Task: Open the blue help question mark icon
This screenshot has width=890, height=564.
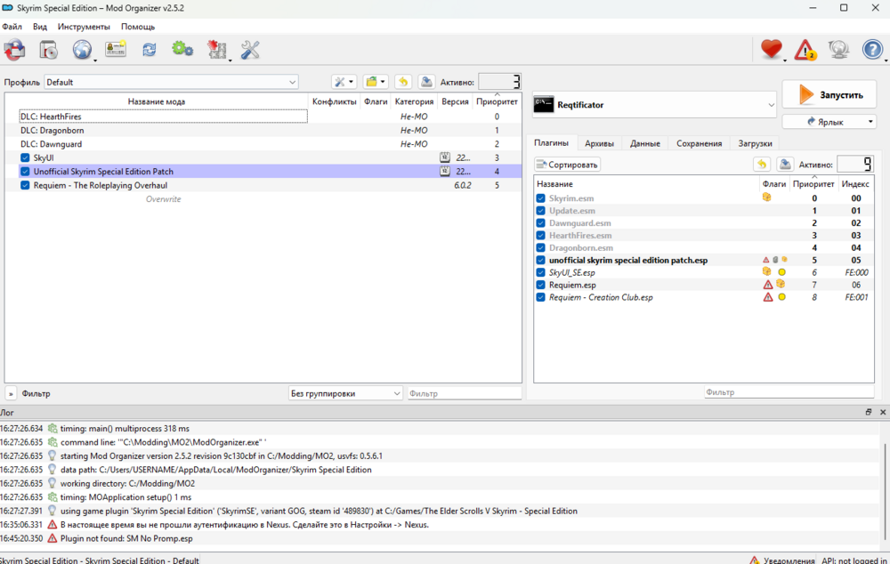Action: coord(872,50)
